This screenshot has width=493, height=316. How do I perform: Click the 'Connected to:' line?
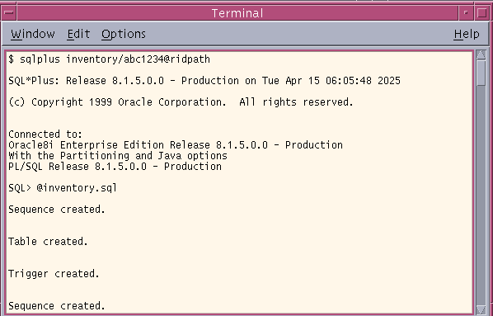(45, 134)
